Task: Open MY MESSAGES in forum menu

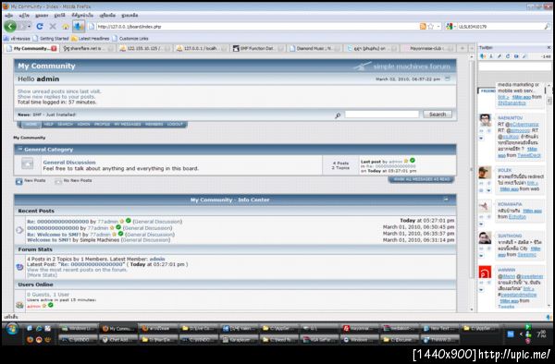Action: tap(128, 125)
